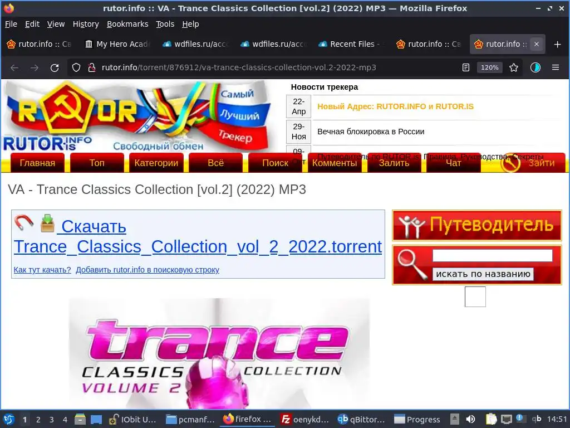
Task: Switch to workspace 3 in taskbar
Action: [52, 420]
